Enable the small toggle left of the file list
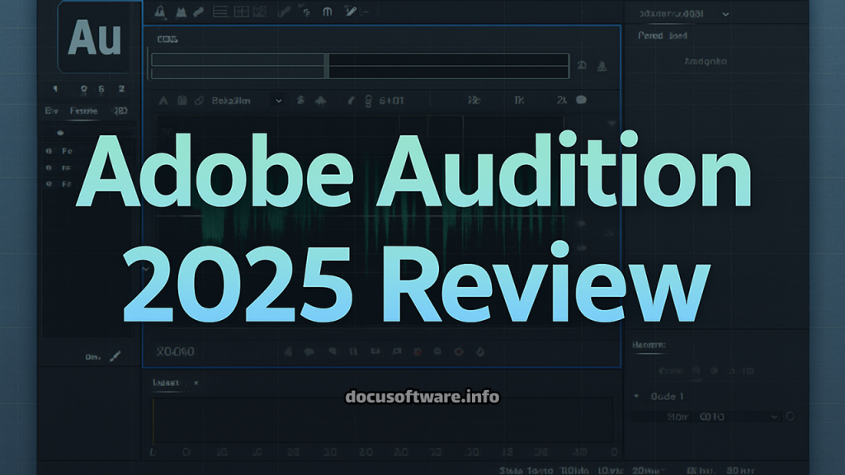The height and width of the screenshot is (475, 845). (x=60, y=133)
